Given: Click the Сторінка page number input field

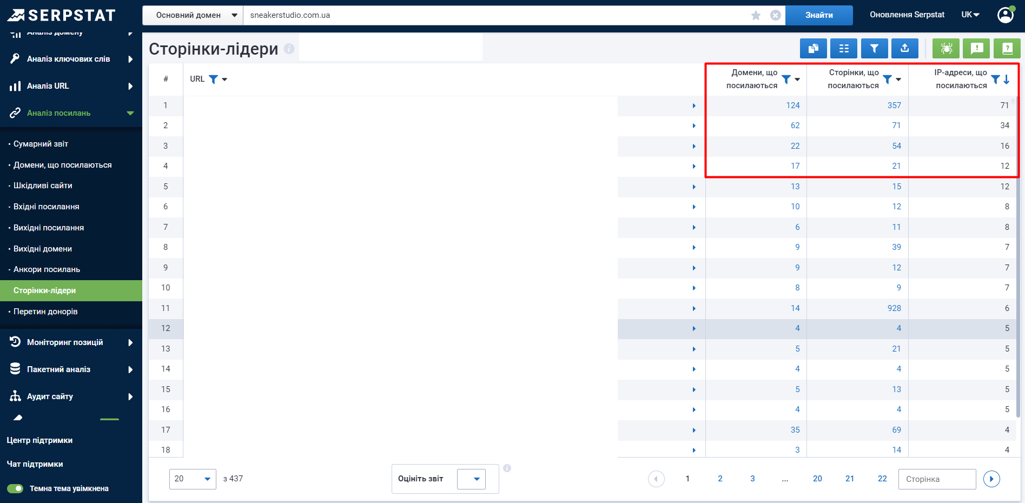Looking at the screenshot, I should pyautogui.click(x=937, y=479).
